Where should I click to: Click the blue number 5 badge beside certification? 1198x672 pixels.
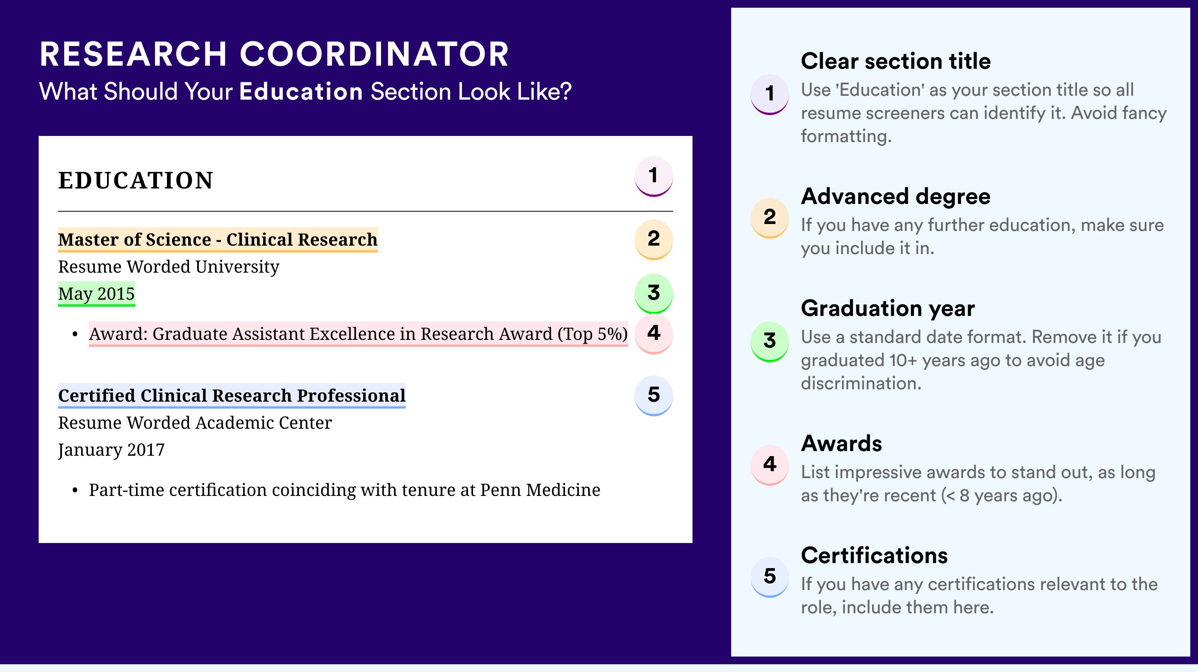653,395
